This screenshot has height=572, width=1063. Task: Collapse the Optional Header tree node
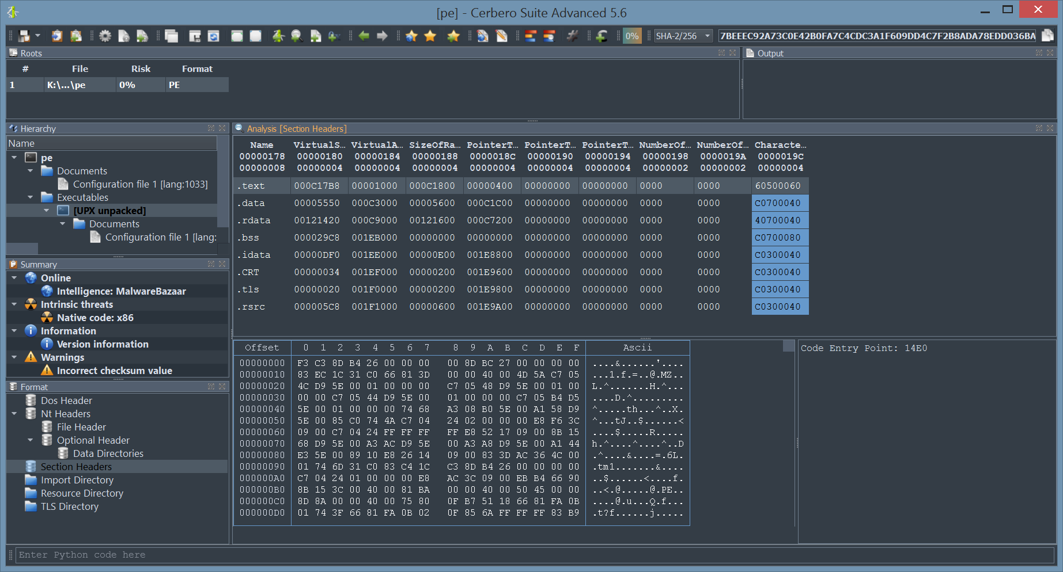pyautogui.click(x=31, y=440)
